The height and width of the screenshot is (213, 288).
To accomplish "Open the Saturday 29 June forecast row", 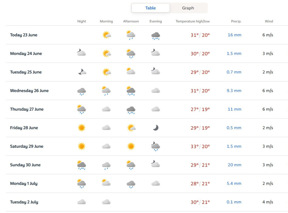I will click(x=26, y=146).
